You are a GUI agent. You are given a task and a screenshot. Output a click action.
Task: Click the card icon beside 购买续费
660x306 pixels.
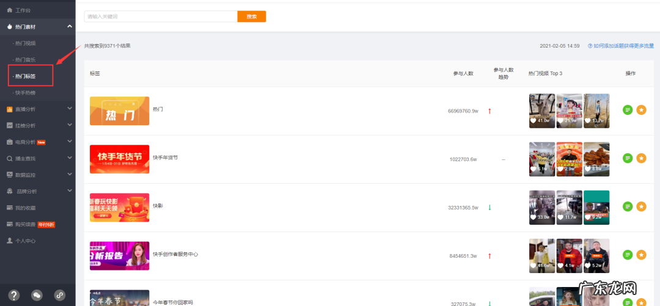pyautogui.click(x=9, y=224)
